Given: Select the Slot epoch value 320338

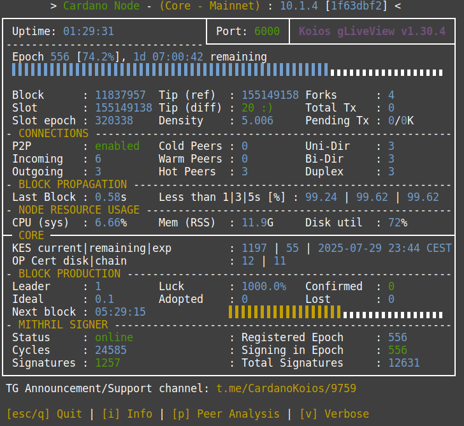Looking at the screenshot, I should [114, 121].
